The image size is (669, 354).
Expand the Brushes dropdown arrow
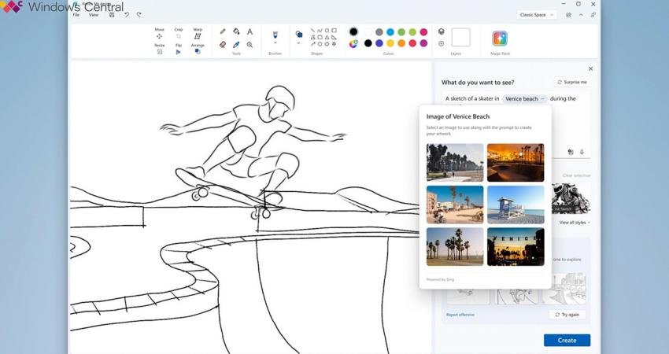click(x=275, y=43)
